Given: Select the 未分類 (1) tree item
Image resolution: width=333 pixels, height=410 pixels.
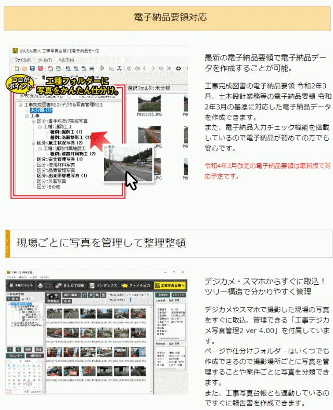Looking at the screenshot, I should [x=41, y=110].
